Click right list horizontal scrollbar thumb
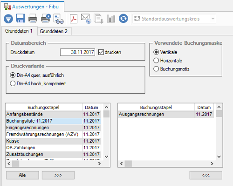Viewport: 233px width, 186px height. tap(128, 164)
